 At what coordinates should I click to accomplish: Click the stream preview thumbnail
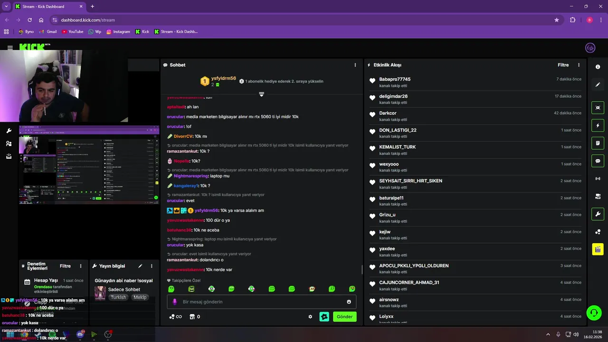[89, 165]
